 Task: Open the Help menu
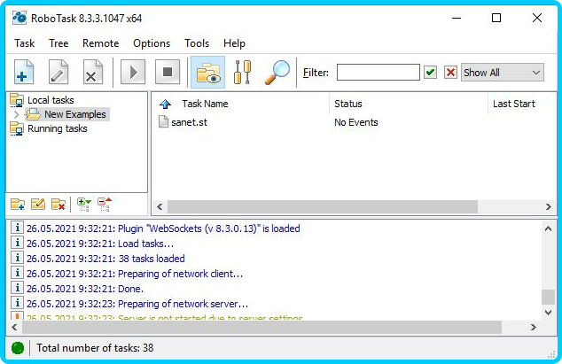234,43
